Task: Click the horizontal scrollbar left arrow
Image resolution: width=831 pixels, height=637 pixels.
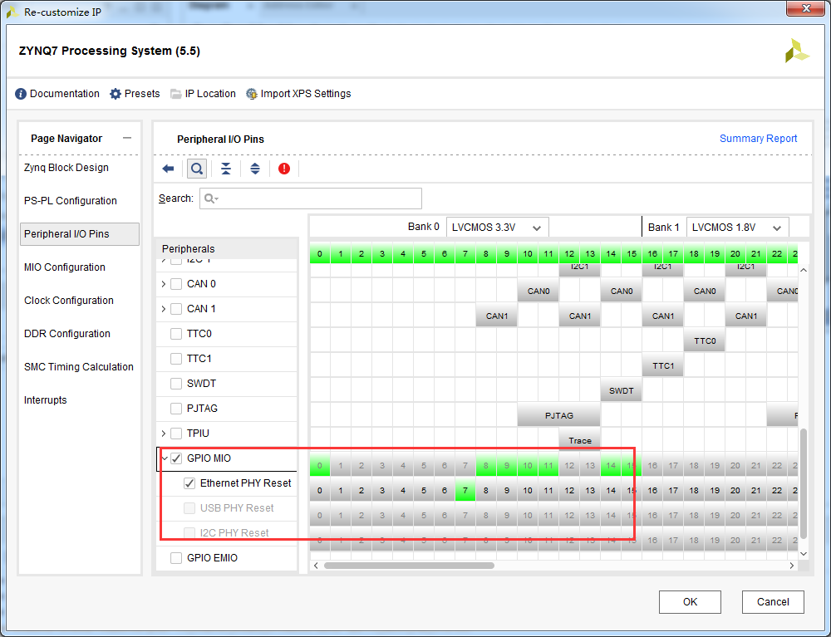Action: coord(316,566)
